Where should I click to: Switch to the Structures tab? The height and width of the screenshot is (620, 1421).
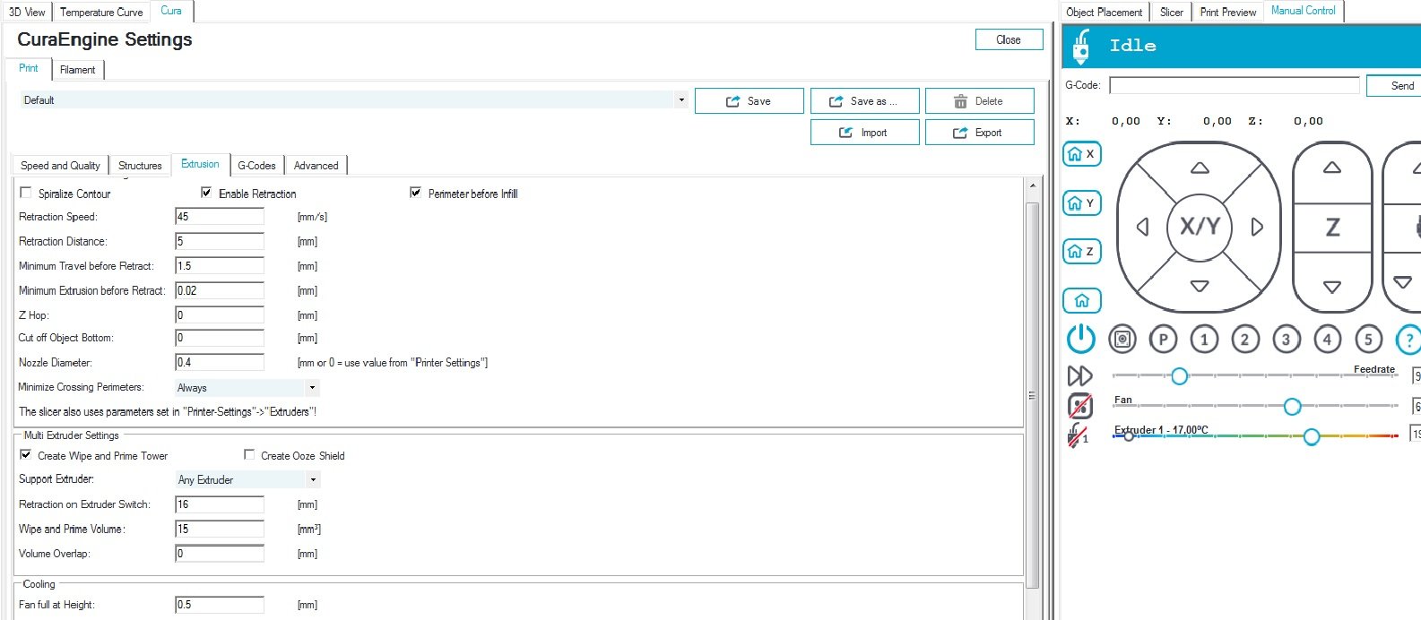tap(140, 166)
